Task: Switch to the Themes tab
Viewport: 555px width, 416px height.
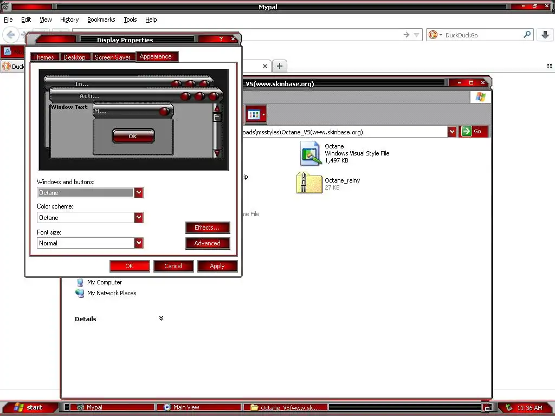Action: 43,57
